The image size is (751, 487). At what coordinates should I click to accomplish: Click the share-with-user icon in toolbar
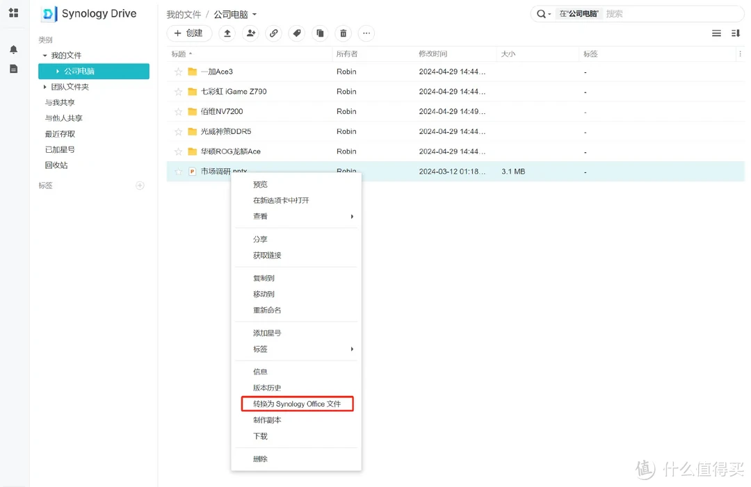[250, 33]
